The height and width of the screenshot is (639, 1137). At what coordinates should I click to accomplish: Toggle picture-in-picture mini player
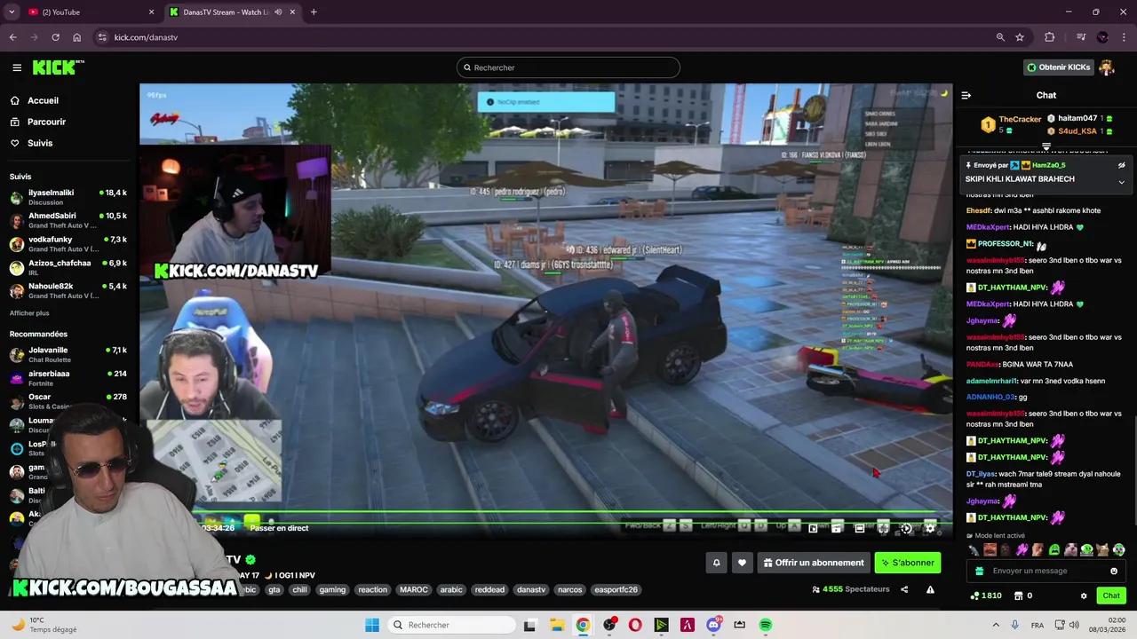point(813,528)
